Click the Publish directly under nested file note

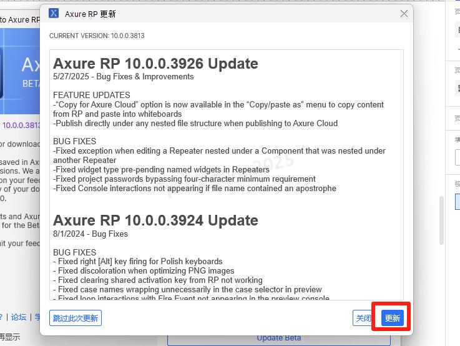point(195,123)
